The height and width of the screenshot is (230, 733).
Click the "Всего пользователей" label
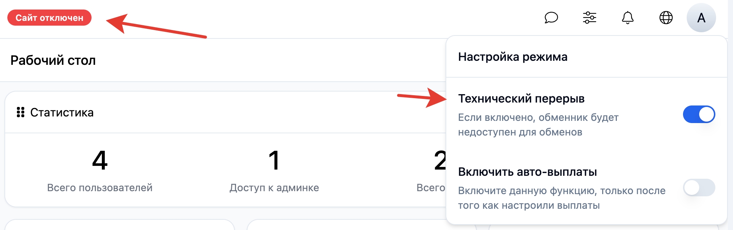pos(100,188)
